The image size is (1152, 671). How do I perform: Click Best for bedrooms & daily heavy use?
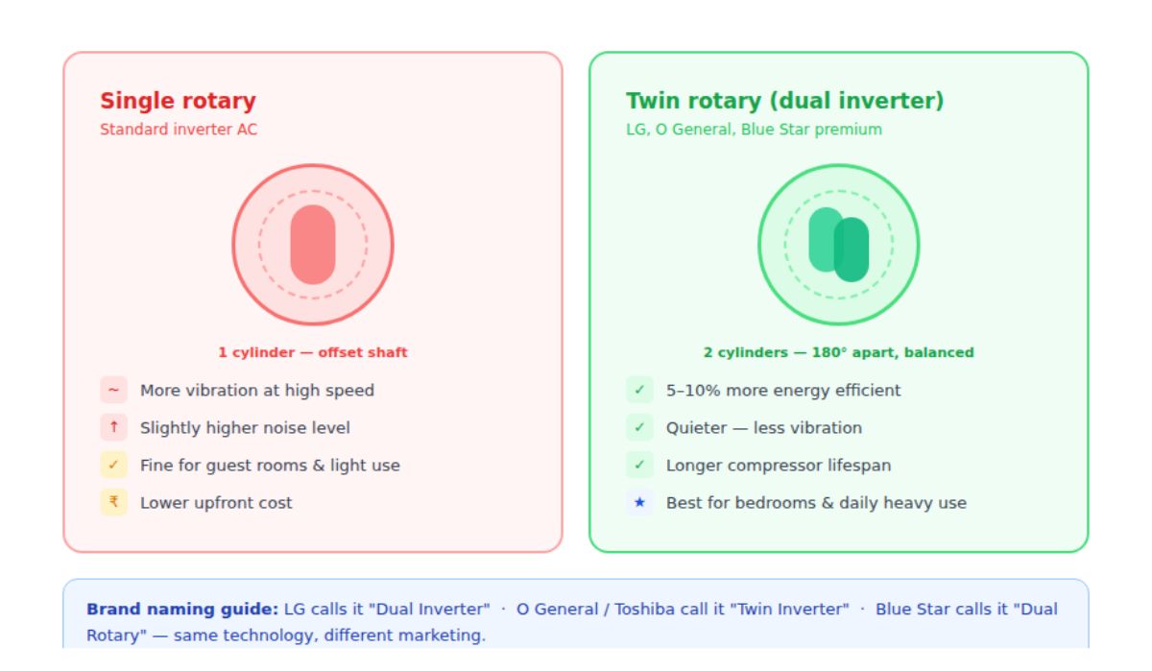point(816,503)
